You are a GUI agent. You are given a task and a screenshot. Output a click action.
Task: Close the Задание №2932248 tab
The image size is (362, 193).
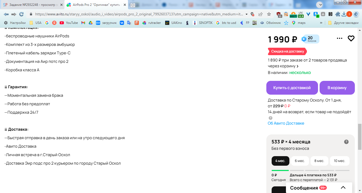pyautogui.click(x=61, y=5)
